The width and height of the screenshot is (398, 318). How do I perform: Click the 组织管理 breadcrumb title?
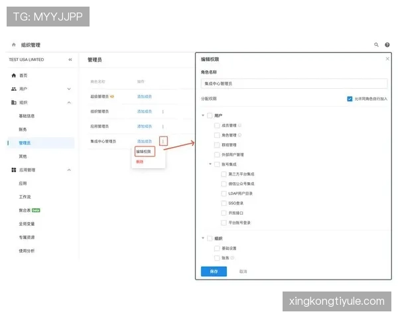pos(31,45)
